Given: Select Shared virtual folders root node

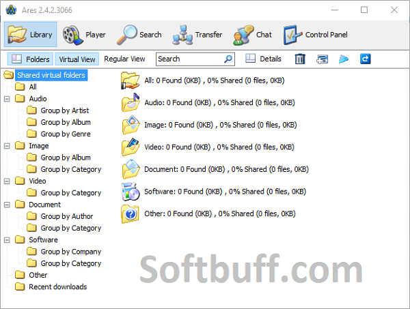Looking at the screenshot, I should (51, 75).
